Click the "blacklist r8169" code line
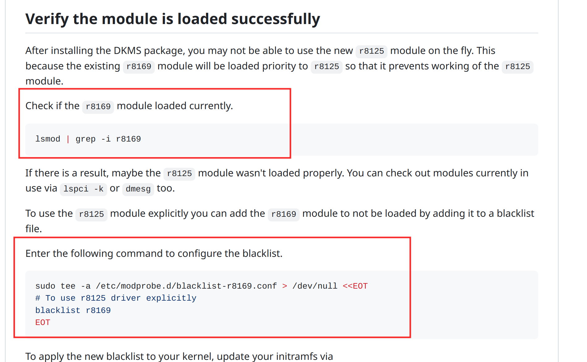Image resolution: width=587 pixels, height=362 pixels. (73, 311)
